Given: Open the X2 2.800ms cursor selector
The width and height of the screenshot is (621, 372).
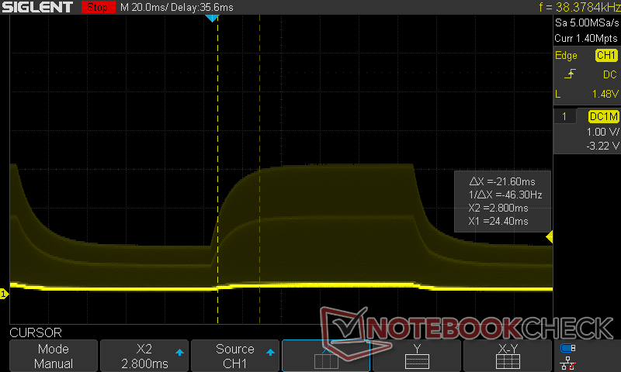Looking at the screenshot, I should (x=144, y=356).
